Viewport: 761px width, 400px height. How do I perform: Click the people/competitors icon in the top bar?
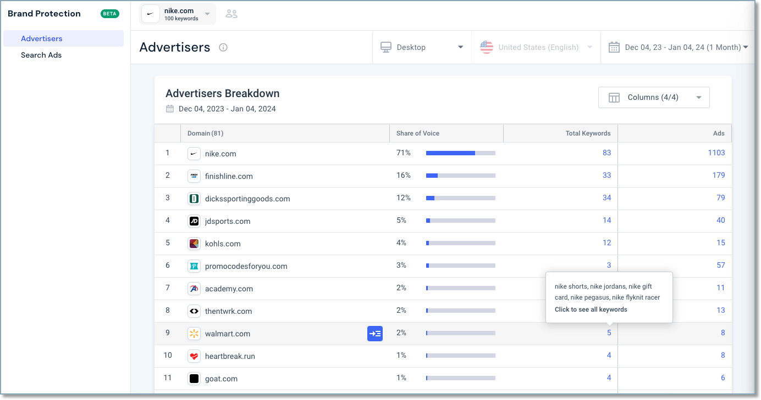pyautogui.click(x=231, y=14)
